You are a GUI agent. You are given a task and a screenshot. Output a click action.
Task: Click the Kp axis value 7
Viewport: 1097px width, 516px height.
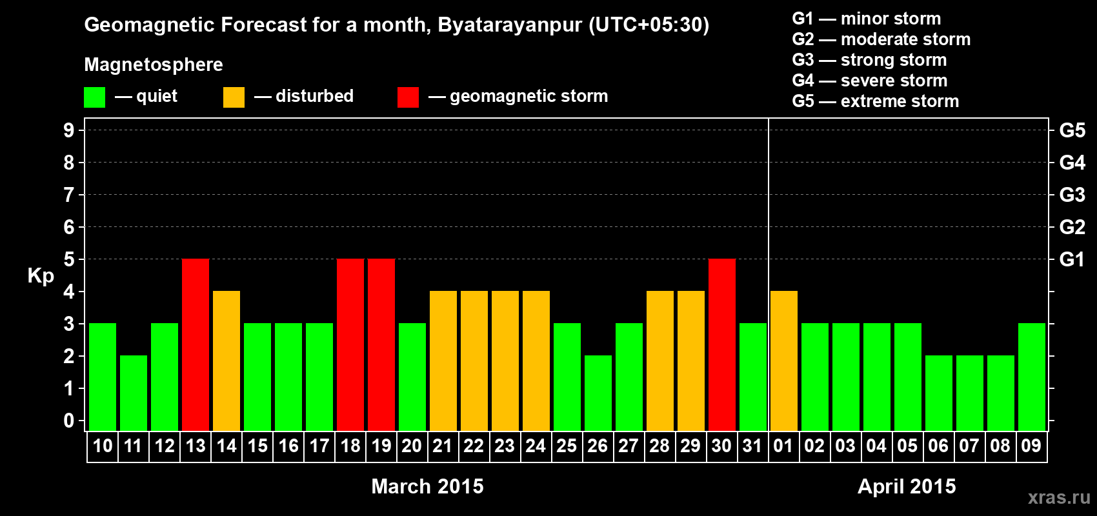[x=69, y=195]
